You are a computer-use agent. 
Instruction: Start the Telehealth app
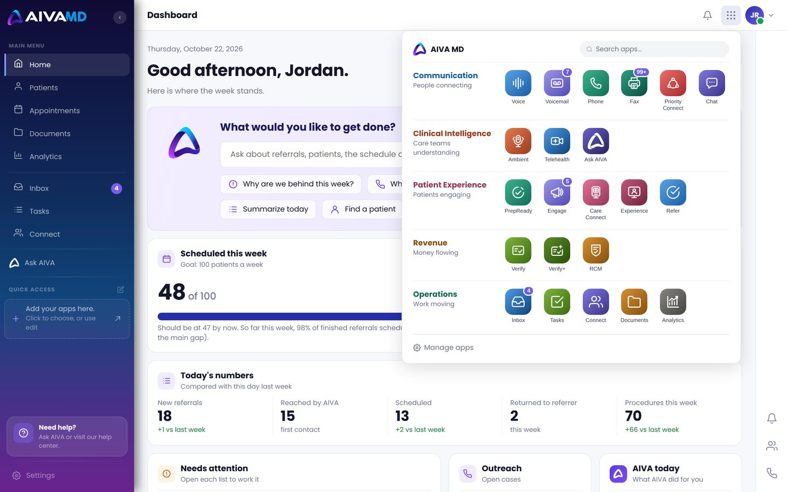tap(557, 141)
